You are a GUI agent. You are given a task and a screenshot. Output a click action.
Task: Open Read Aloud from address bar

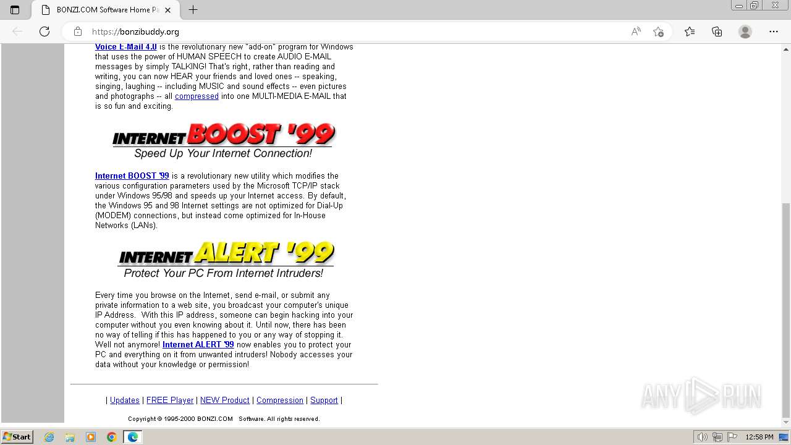click(636, 32)
